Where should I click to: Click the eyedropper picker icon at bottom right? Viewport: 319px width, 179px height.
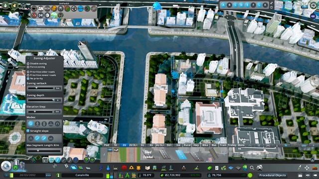300,168
